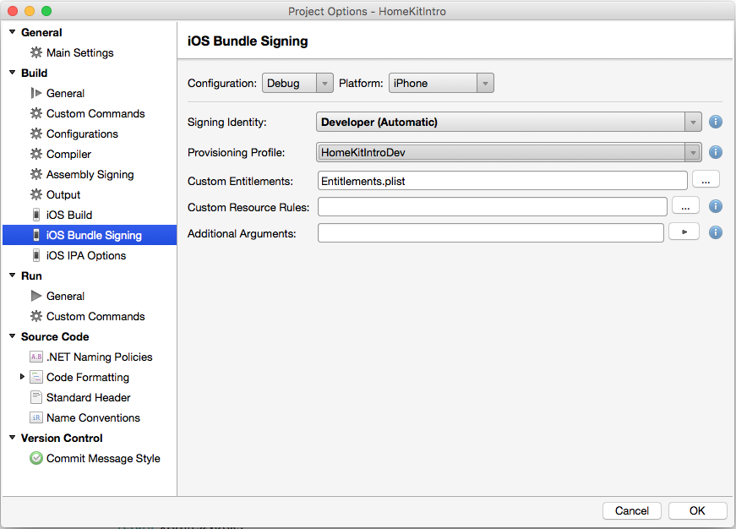This screenshot has height=529, width=736.
Task: Click info icon beside Additional Arguments
Action: pos(715,232)
